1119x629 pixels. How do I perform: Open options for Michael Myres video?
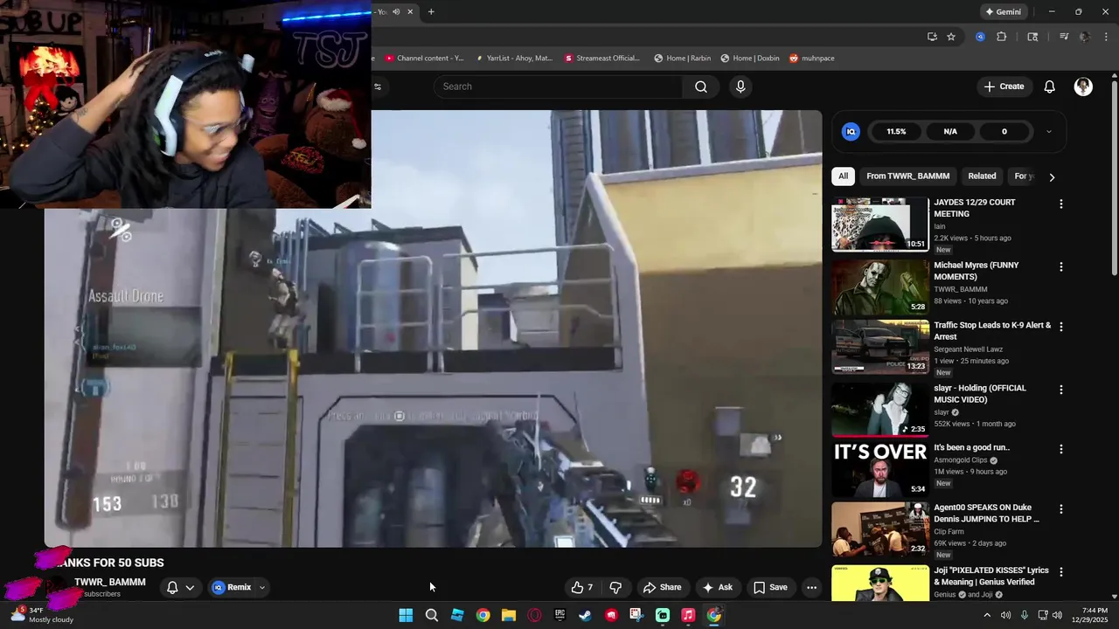tap(1061, 266)
